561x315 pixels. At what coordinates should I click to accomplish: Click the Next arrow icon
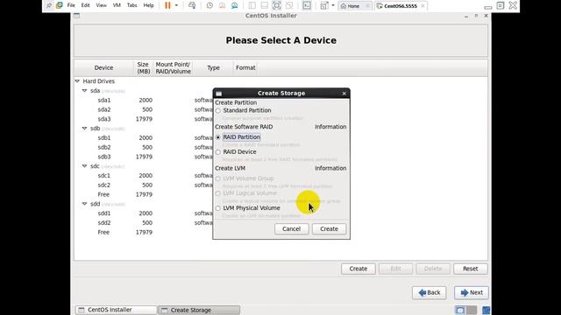pos(465,292)
